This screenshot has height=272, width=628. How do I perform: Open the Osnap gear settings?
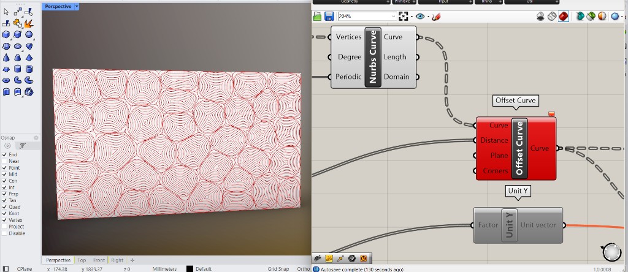point(36,138)
